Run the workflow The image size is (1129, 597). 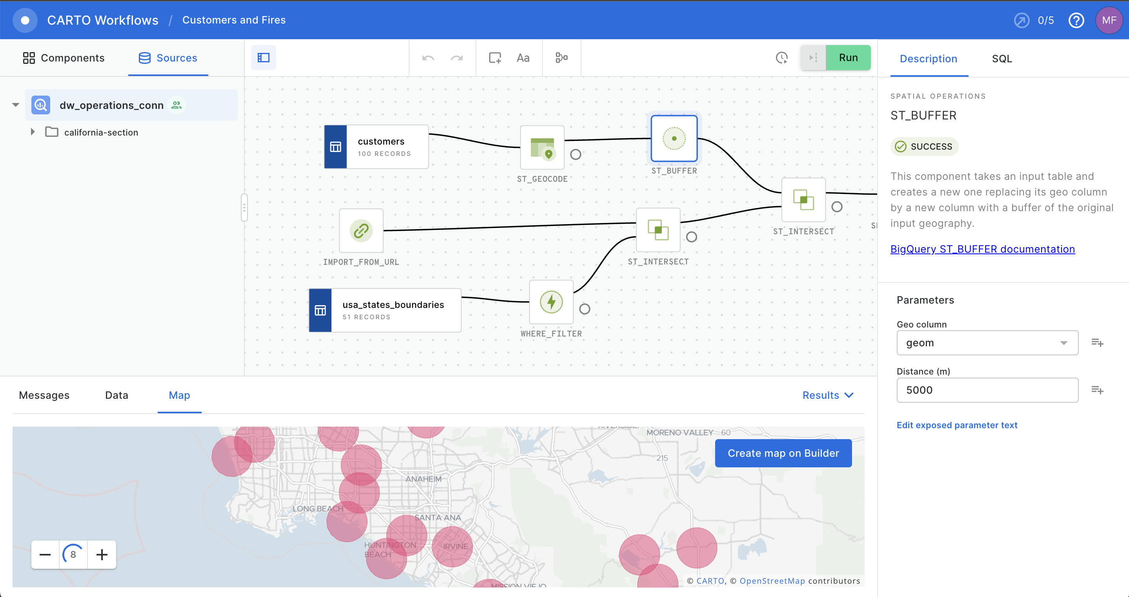pos(848,57)
